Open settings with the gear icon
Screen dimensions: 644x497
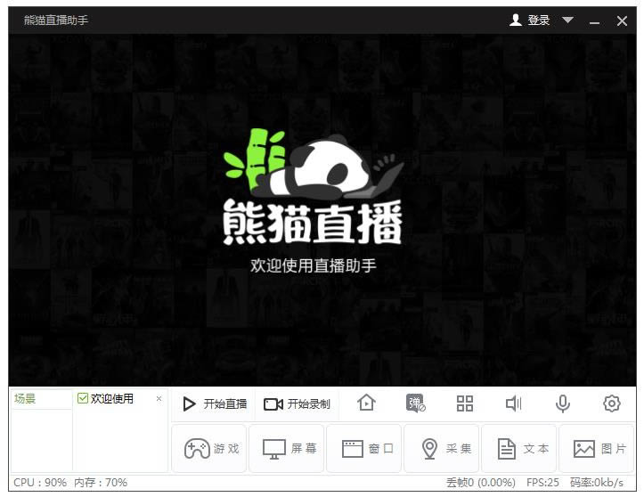(x=611, y=403)
